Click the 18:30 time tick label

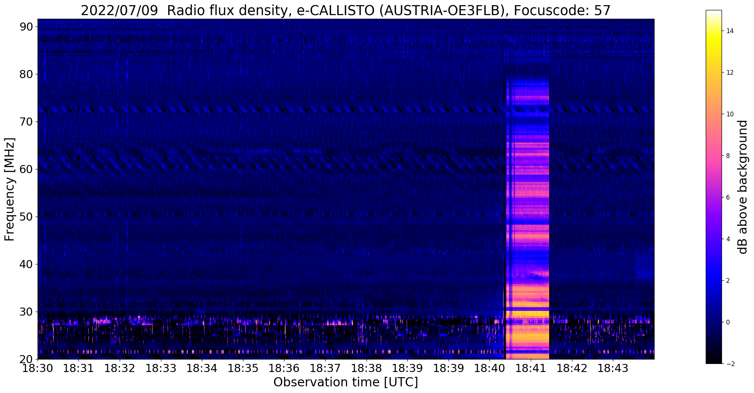click(38, 368)
